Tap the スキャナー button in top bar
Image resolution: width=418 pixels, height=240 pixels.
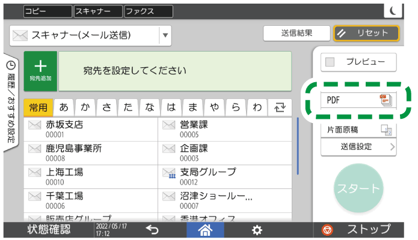point(98,11)
